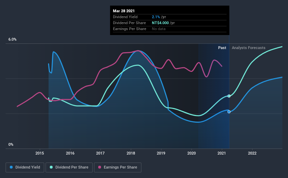Click the 2015 x-axis label
This screenshot has height=178, width=288.
40,153
